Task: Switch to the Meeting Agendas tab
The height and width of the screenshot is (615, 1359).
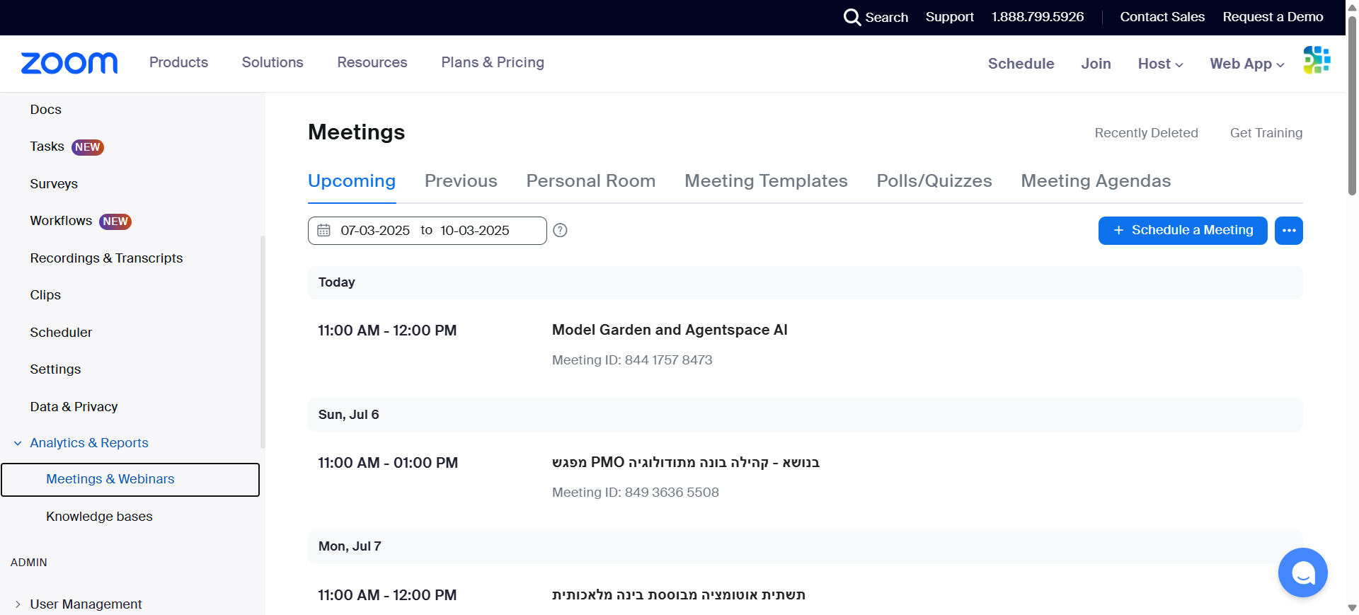Action: coord(1096,181)
